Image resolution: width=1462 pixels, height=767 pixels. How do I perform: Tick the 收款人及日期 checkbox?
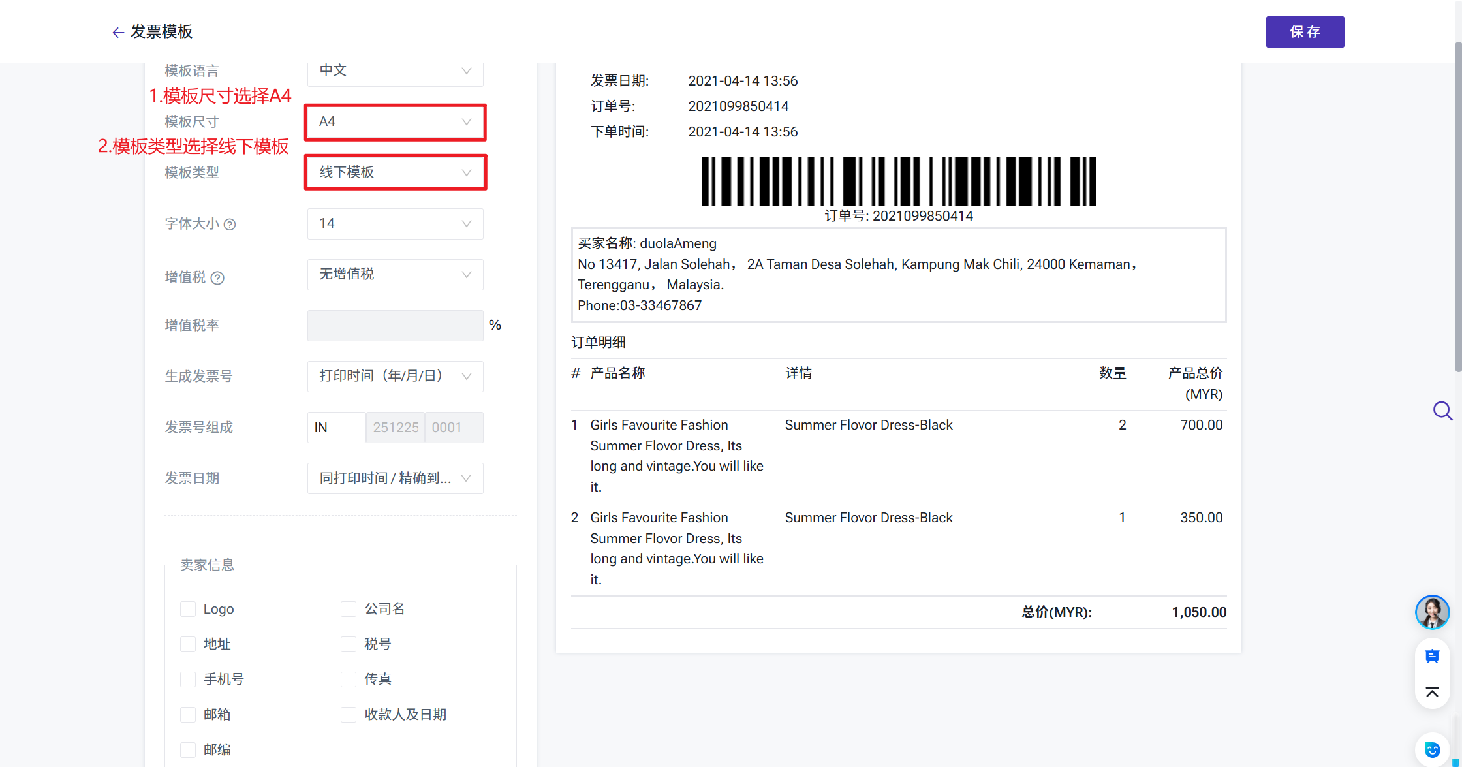(x=349, y=715)
